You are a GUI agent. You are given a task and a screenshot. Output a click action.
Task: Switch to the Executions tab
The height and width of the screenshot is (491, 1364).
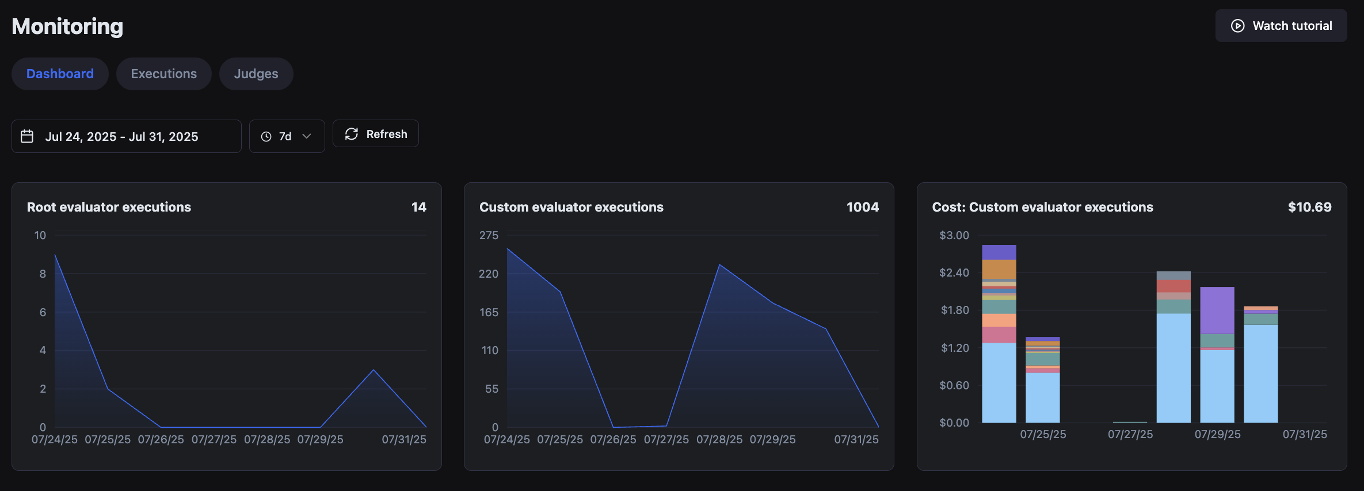163,74
